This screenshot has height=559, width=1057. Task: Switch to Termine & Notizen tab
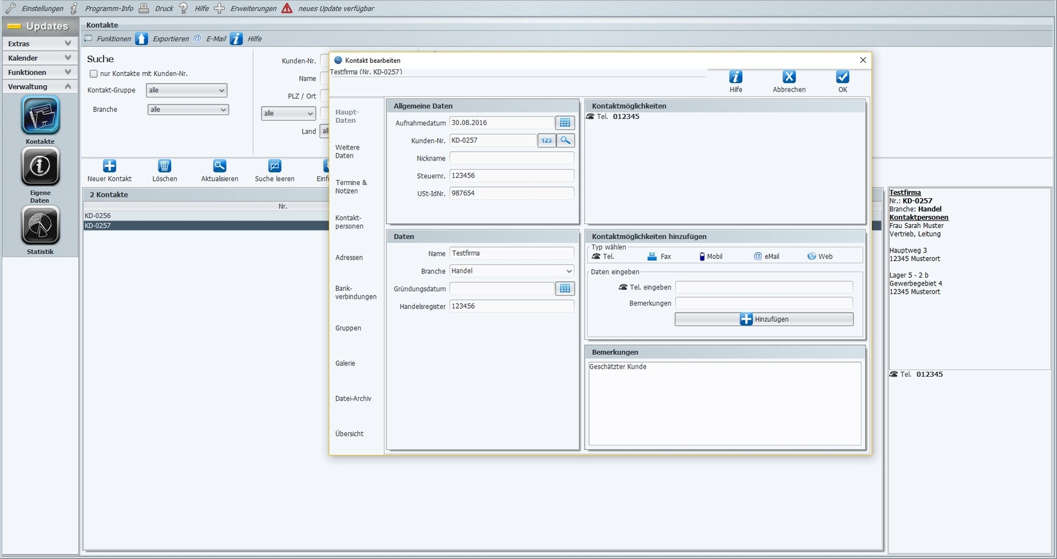point(351,187)
